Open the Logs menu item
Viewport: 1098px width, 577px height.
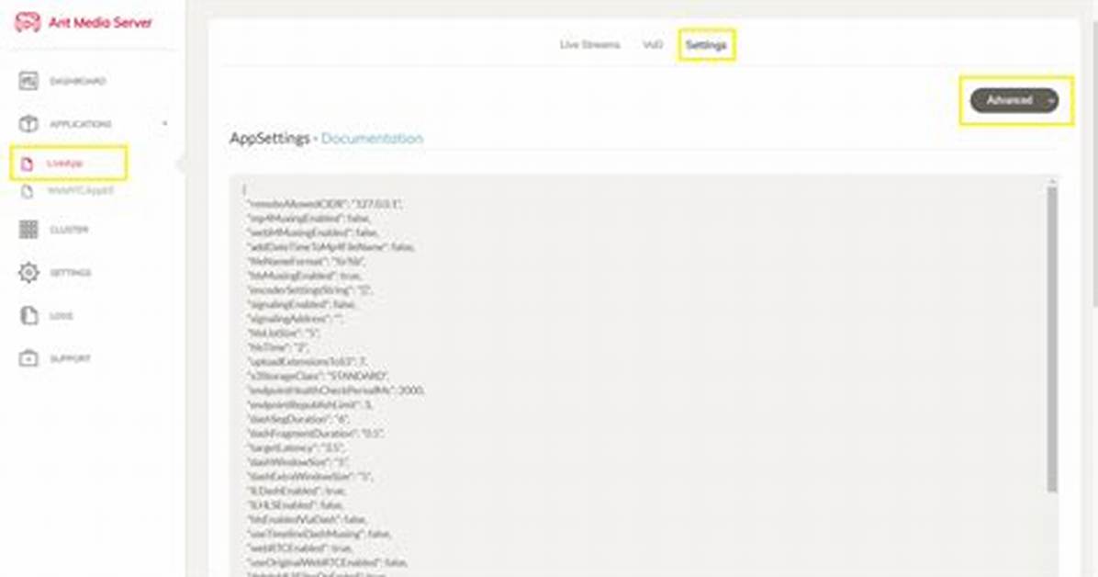pos(62,315)
